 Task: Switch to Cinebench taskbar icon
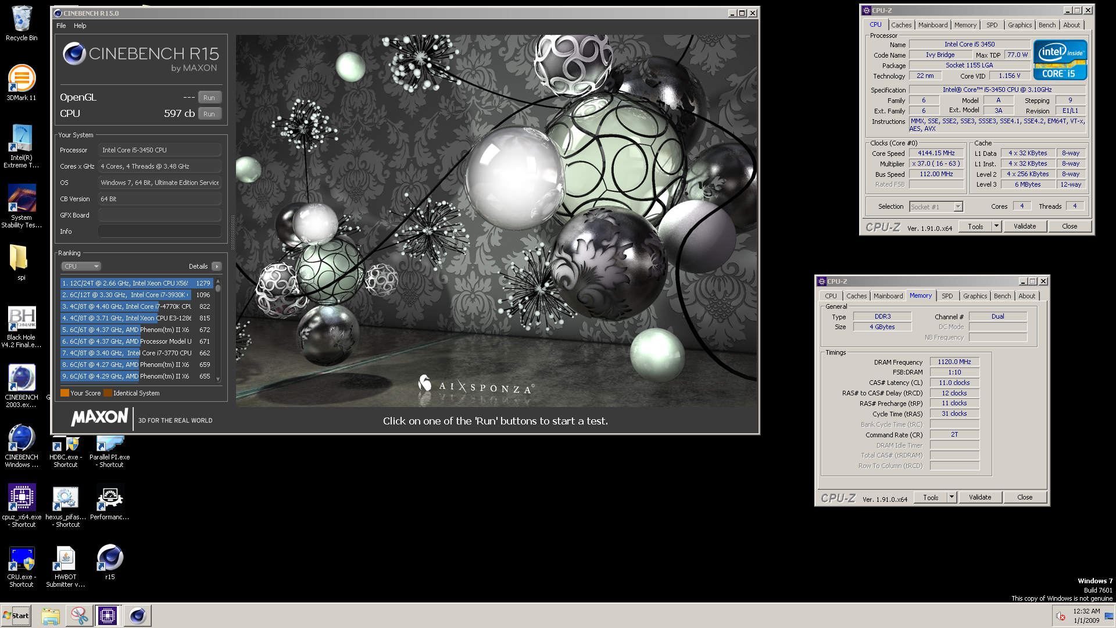(x=138, y=616)
